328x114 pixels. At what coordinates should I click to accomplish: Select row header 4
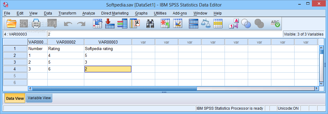[15, 69]
